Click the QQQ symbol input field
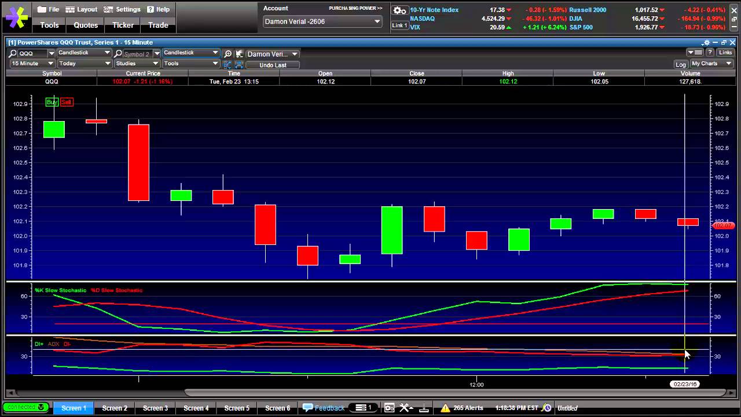This screenshot has height=417, width=741. (32, 53)
